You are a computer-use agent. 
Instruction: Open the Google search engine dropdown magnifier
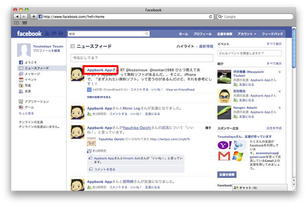221,17
